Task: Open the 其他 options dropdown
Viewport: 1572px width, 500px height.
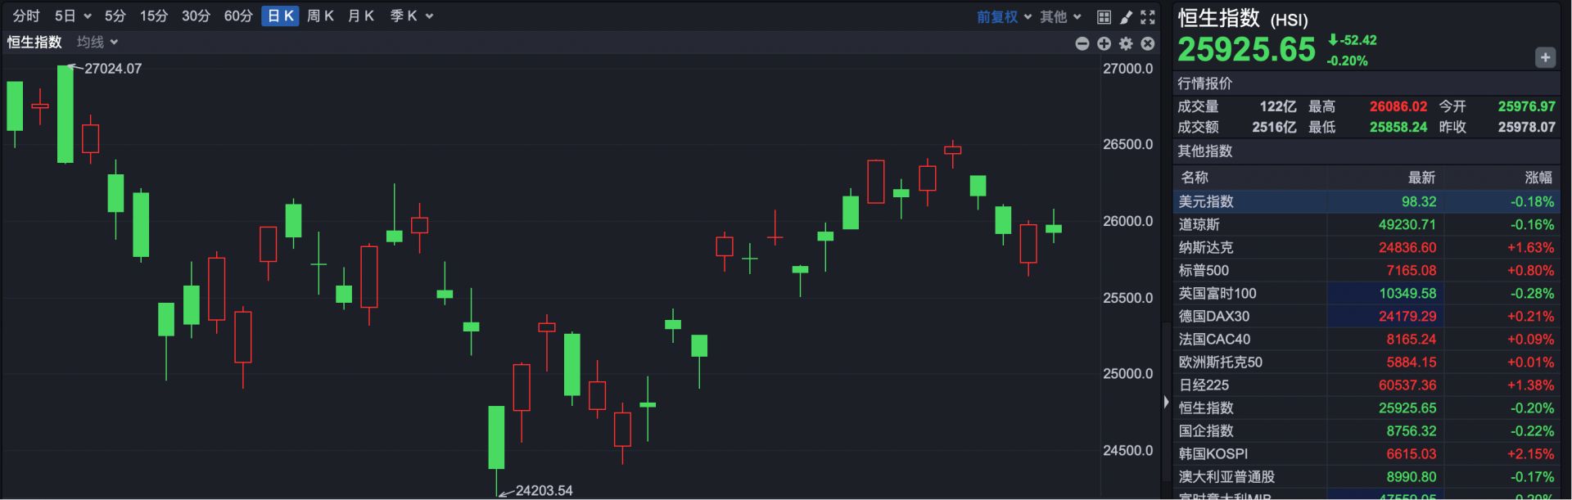Action: click(x=1060, y=16)
